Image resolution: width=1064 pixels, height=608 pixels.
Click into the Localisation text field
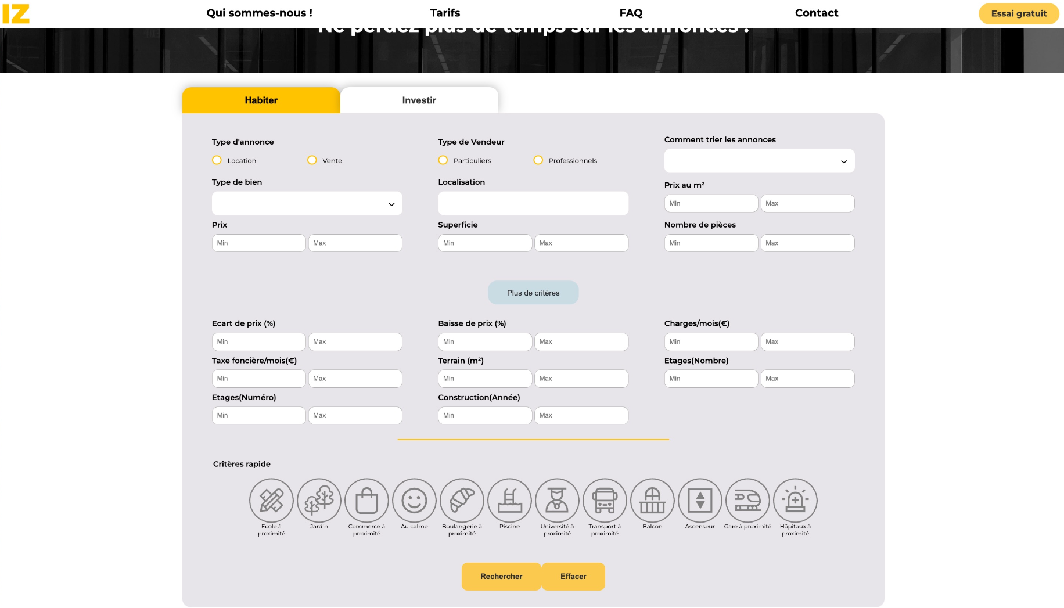coord(533,204)
